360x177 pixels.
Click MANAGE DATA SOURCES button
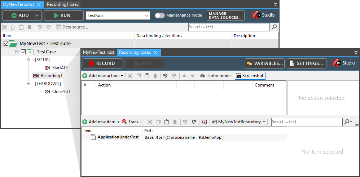225,16
